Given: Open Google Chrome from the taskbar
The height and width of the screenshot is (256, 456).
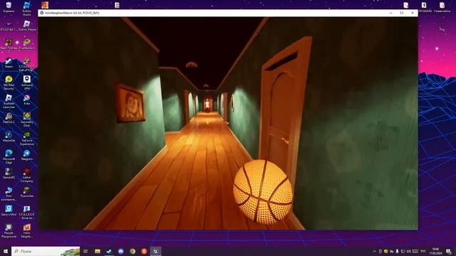Looking at the screenshot, I should coord(133,251).
